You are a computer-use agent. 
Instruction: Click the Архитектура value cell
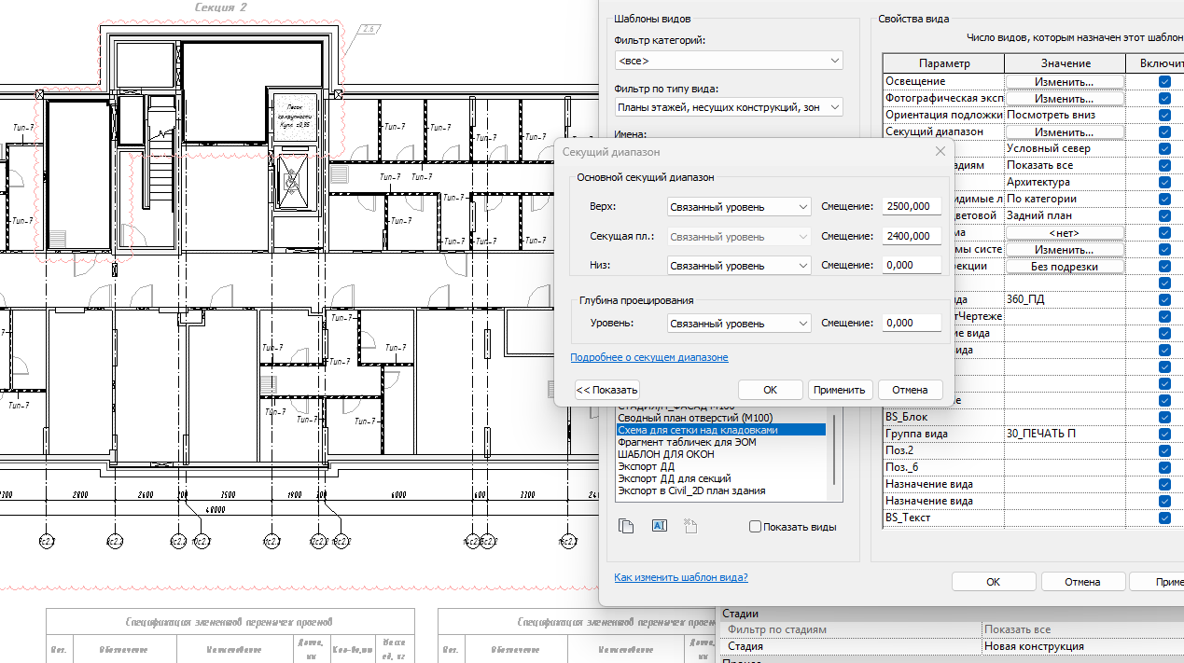point(1065,182)
